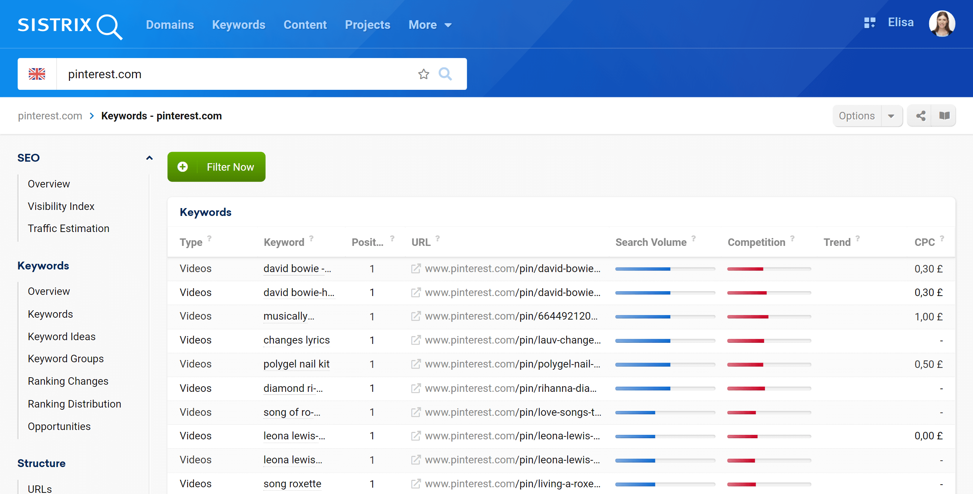
Task: Open the Keywords top navigation item
Action: pyautogui.click(x=238, y=25)
